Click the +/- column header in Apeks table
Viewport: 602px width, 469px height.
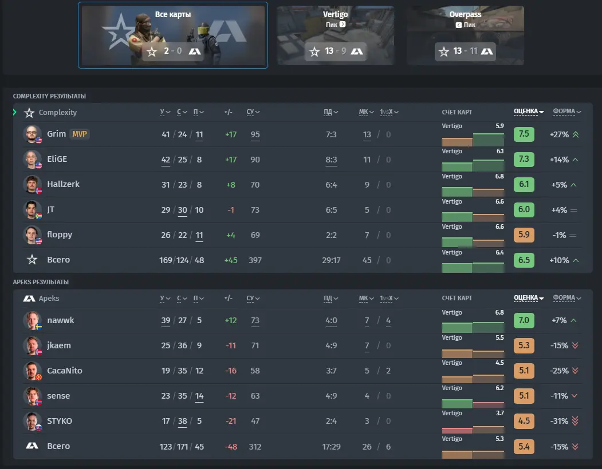pos(229,298)
